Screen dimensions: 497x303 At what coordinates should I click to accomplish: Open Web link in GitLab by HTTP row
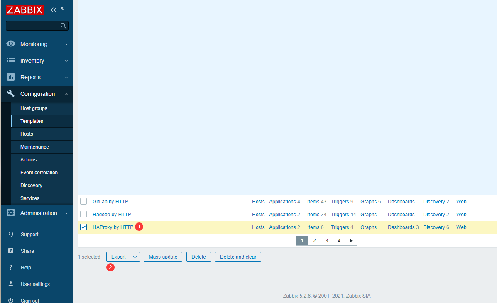(x=461, y=202)
